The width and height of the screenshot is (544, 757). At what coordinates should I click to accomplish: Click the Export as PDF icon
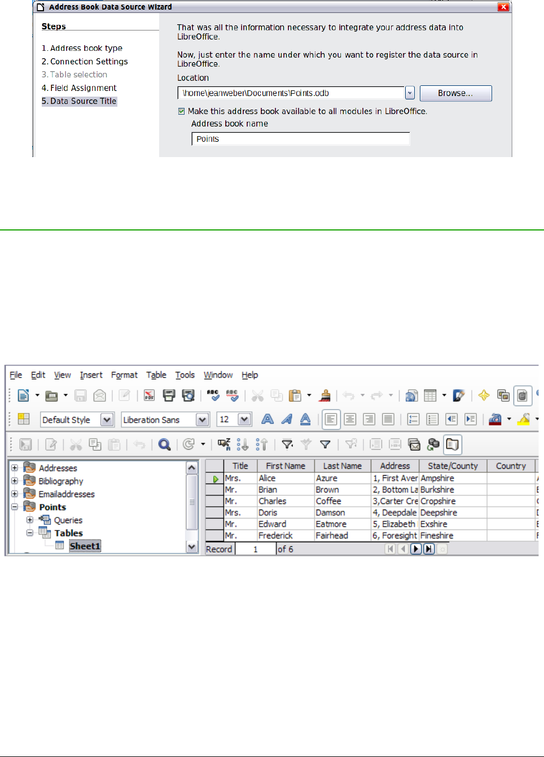coord(149,395)
